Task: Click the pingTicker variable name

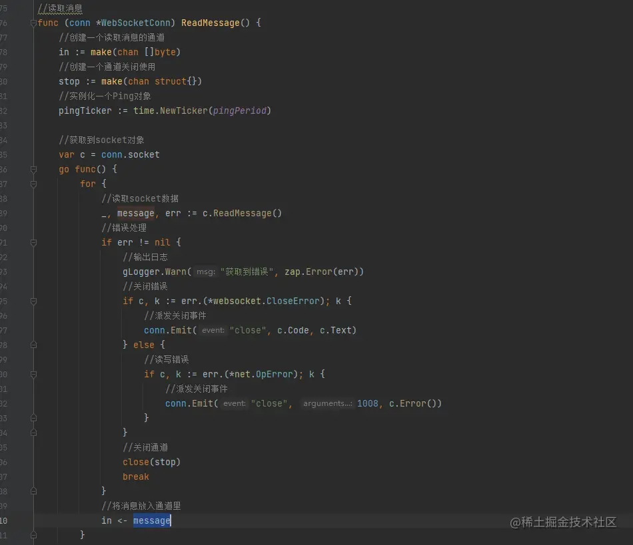Action: pyautogui.click(x=85, y=111)
